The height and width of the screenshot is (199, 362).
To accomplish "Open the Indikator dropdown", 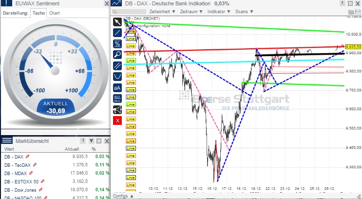I will tap(219, 12).
